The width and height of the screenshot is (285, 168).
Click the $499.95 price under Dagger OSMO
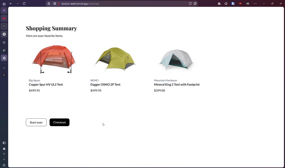pyautogui.click(x=96, y=91)
